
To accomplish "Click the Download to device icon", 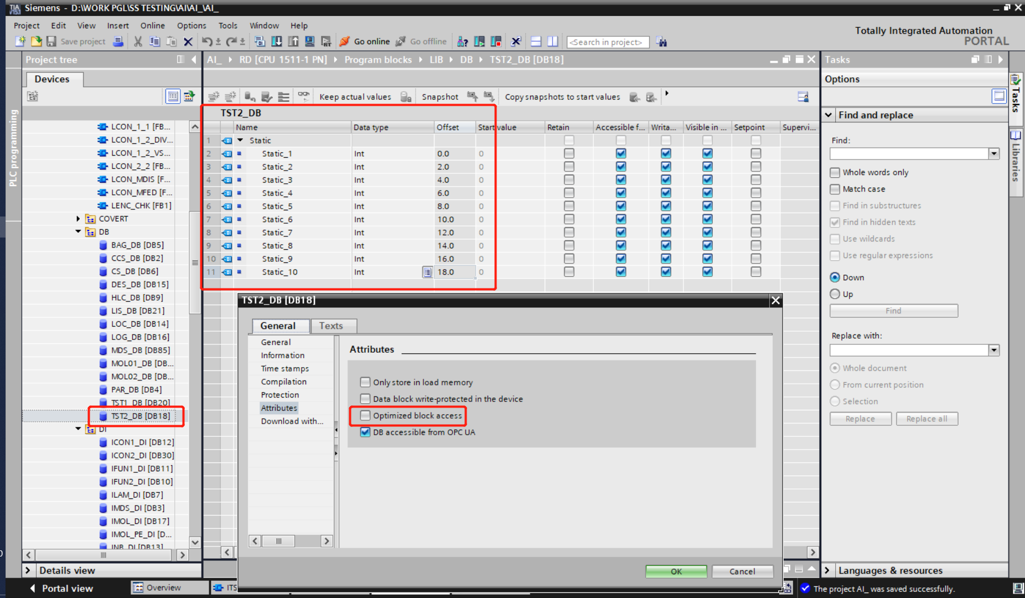I will click(277, 42).
